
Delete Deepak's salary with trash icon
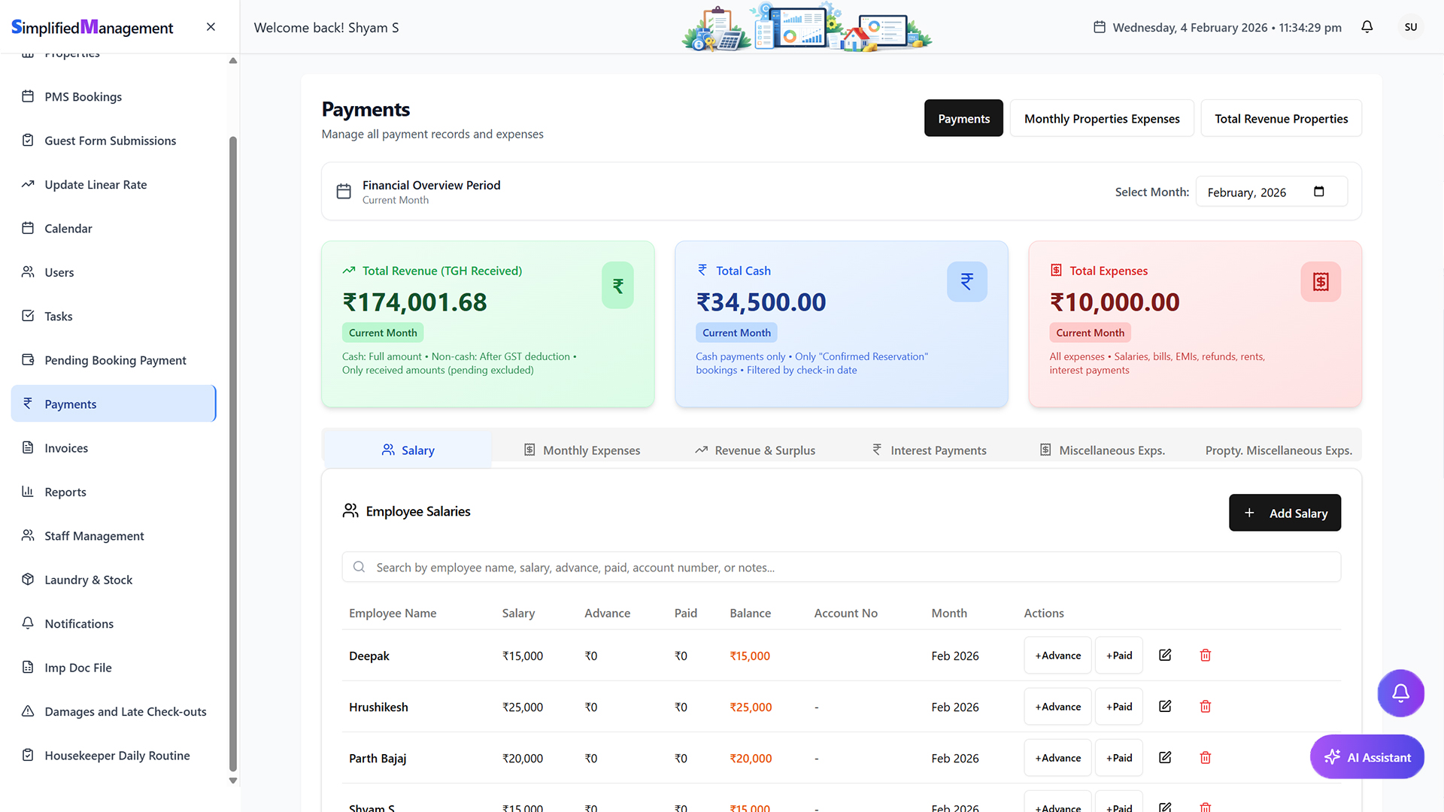pyautogui.click(x=1205, y=656)
